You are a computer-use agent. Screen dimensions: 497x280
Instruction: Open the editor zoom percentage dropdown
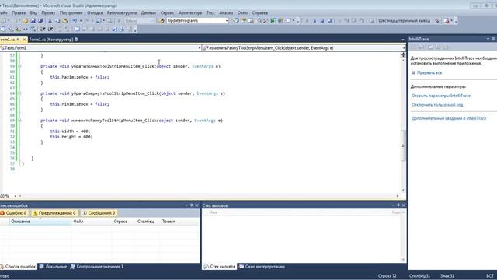(15, 196)
